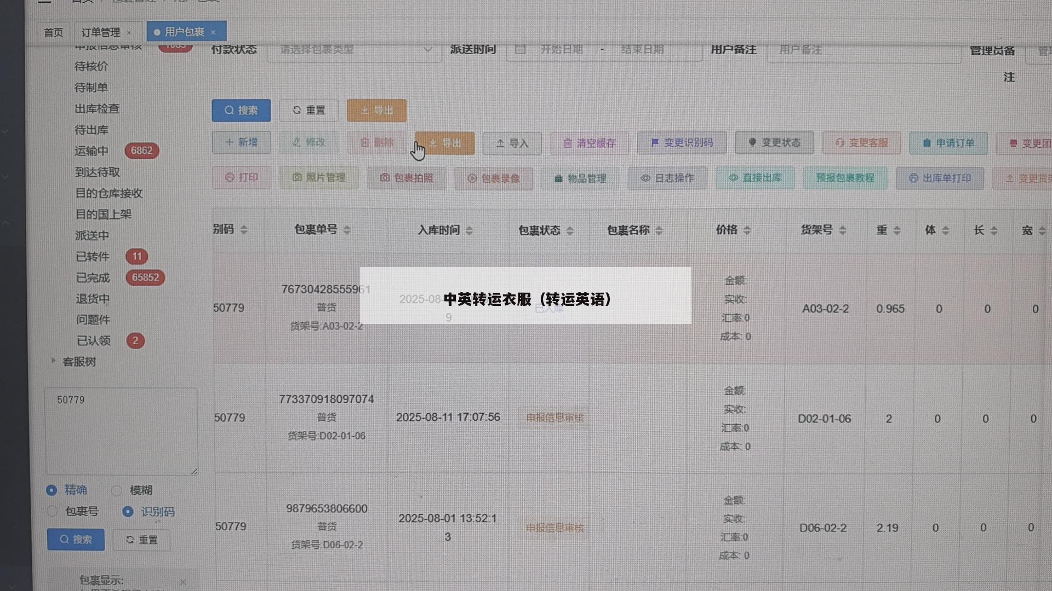Click 直接出库 button
The height and width of the screenshot is (591, 1052).
tap(754, 178)
